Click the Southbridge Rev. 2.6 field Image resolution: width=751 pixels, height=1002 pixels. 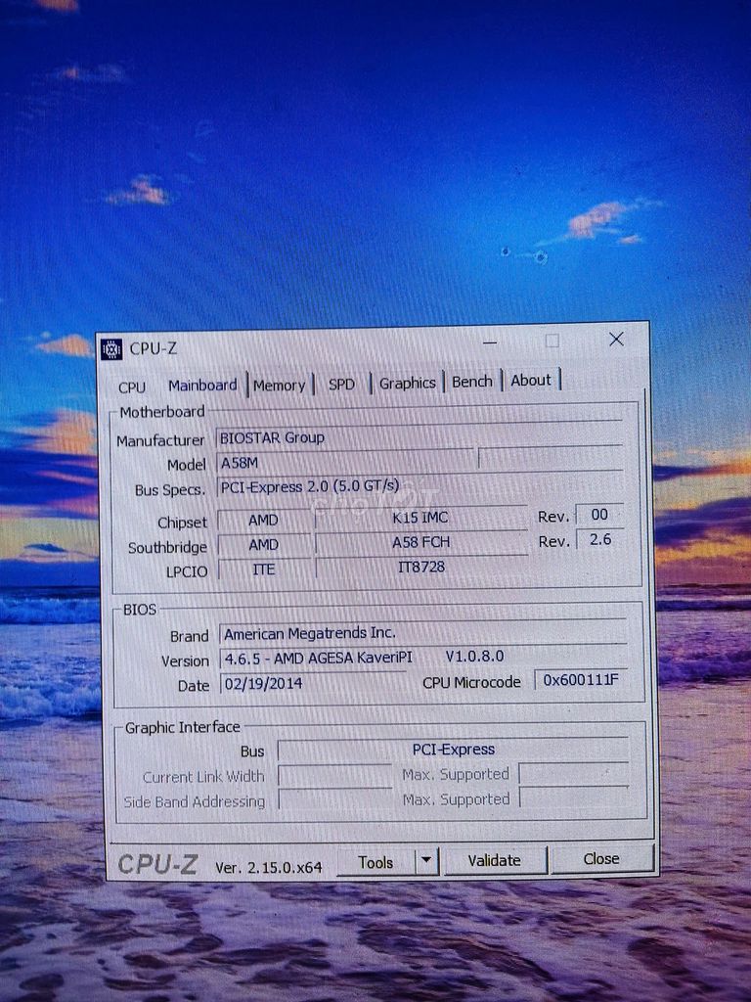599,539
